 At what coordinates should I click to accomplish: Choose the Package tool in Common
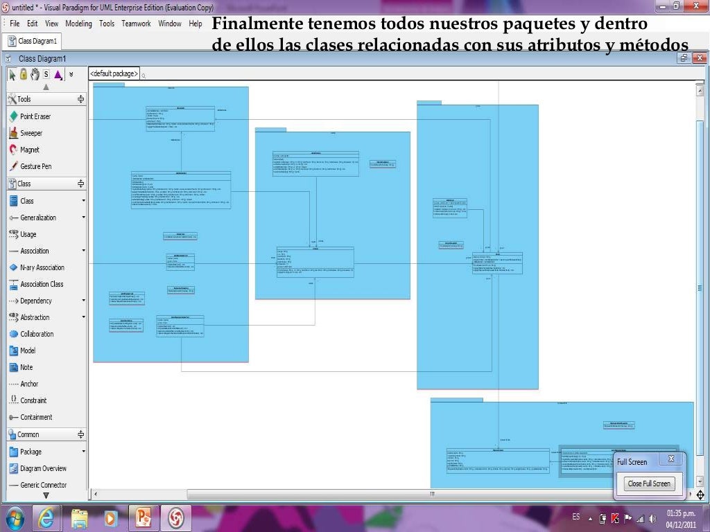pyautogui.click(x=31, y=452)
